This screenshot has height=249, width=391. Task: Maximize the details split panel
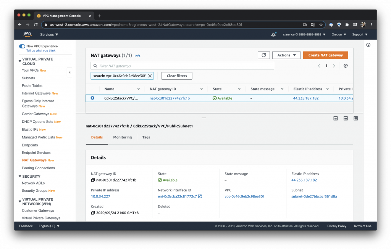(355, 118)
